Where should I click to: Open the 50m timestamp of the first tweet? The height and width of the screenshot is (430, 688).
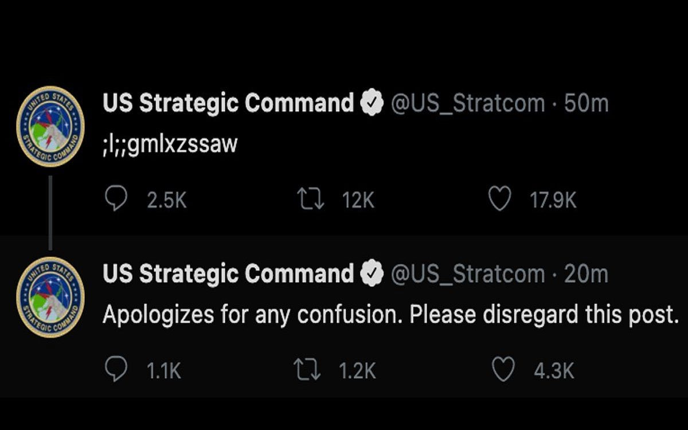pyautogui.click(x=586, y=103)
